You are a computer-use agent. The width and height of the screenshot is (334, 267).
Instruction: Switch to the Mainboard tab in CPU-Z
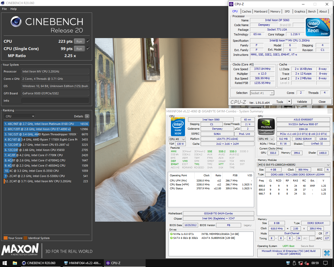pyautogui.click(x=261, y=11)
